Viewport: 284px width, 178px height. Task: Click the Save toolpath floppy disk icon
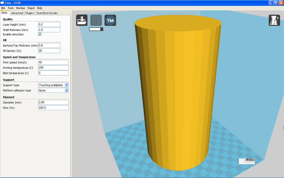[96, 20]
